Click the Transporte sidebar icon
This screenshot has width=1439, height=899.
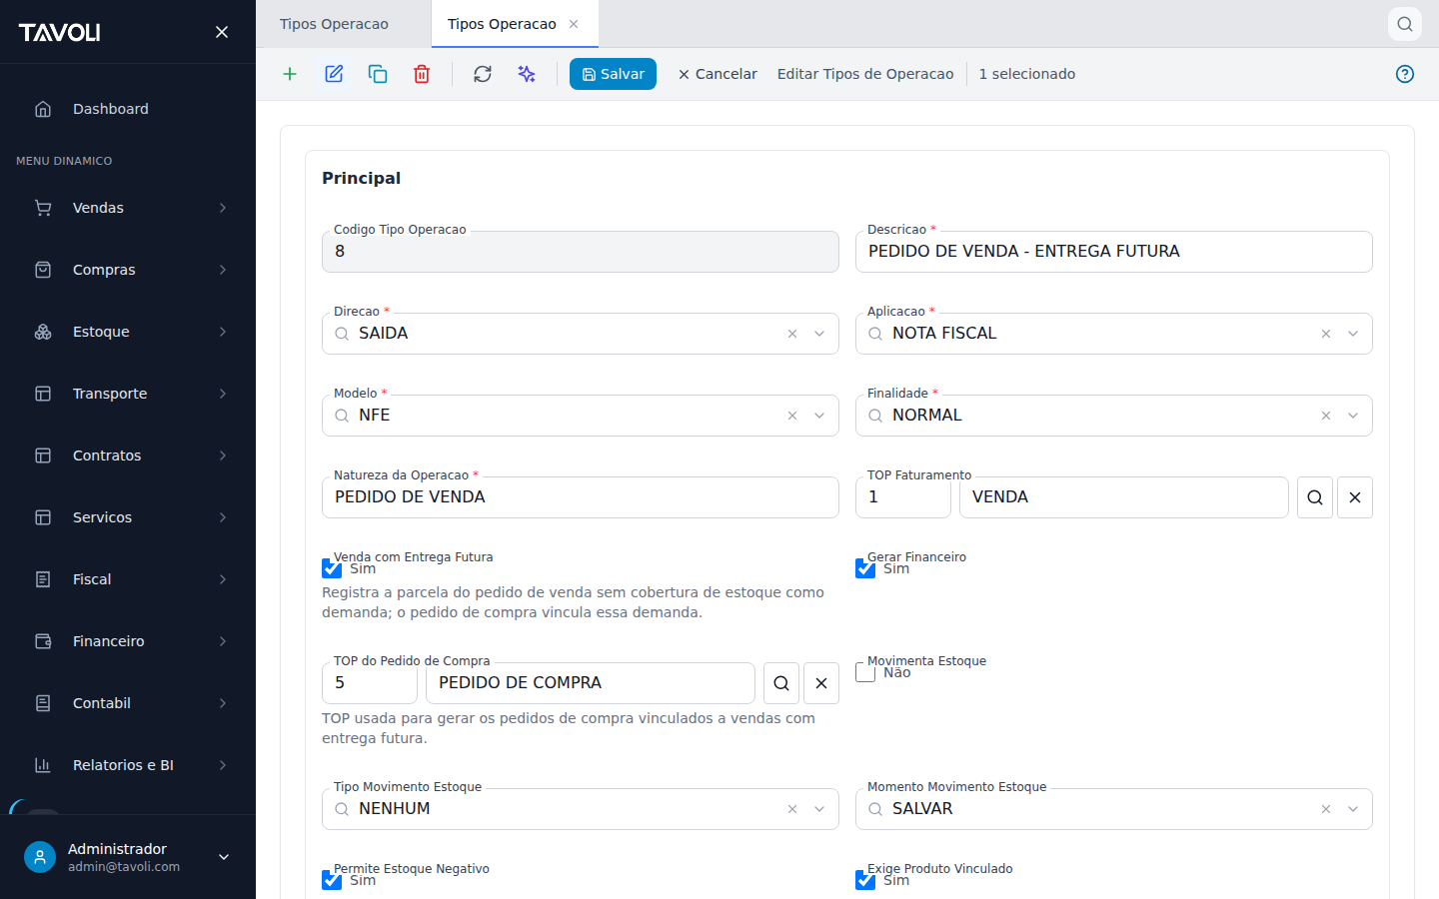(43, 394)
